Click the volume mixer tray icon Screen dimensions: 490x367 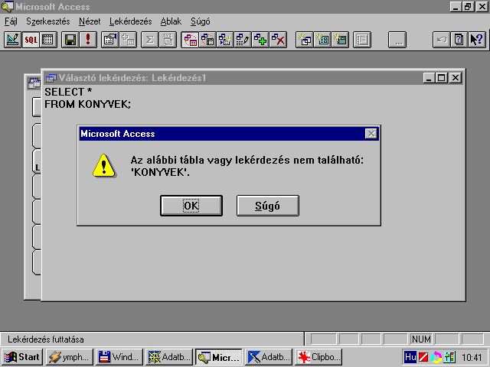(x=449, y=357)
